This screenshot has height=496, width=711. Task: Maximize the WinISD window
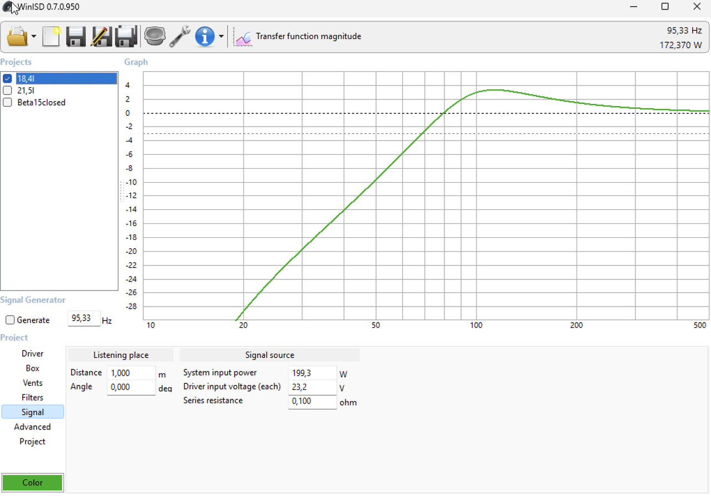pos(665,7)
